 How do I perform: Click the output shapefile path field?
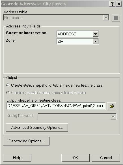tap(56, 106)
